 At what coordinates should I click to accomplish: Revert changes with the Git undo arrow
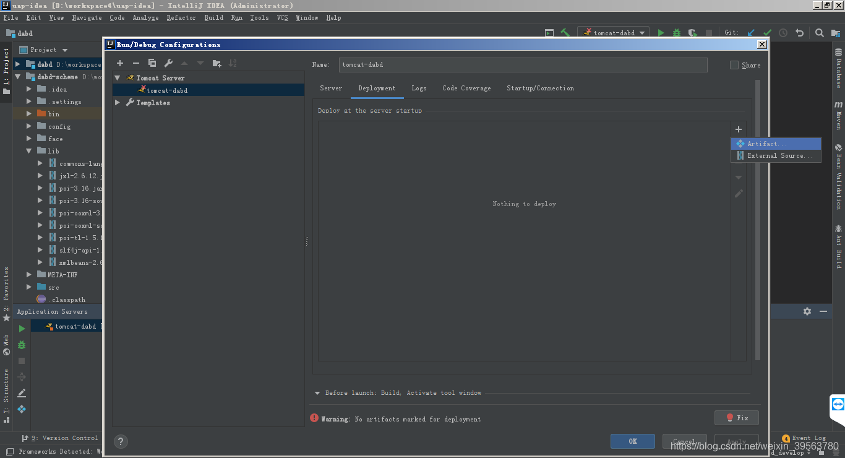click(799, 33)
